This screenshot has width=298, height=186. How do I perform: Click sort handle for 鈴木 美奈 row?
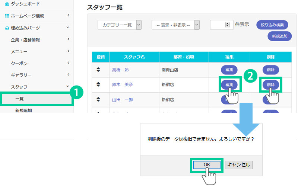tap(98, 84)
